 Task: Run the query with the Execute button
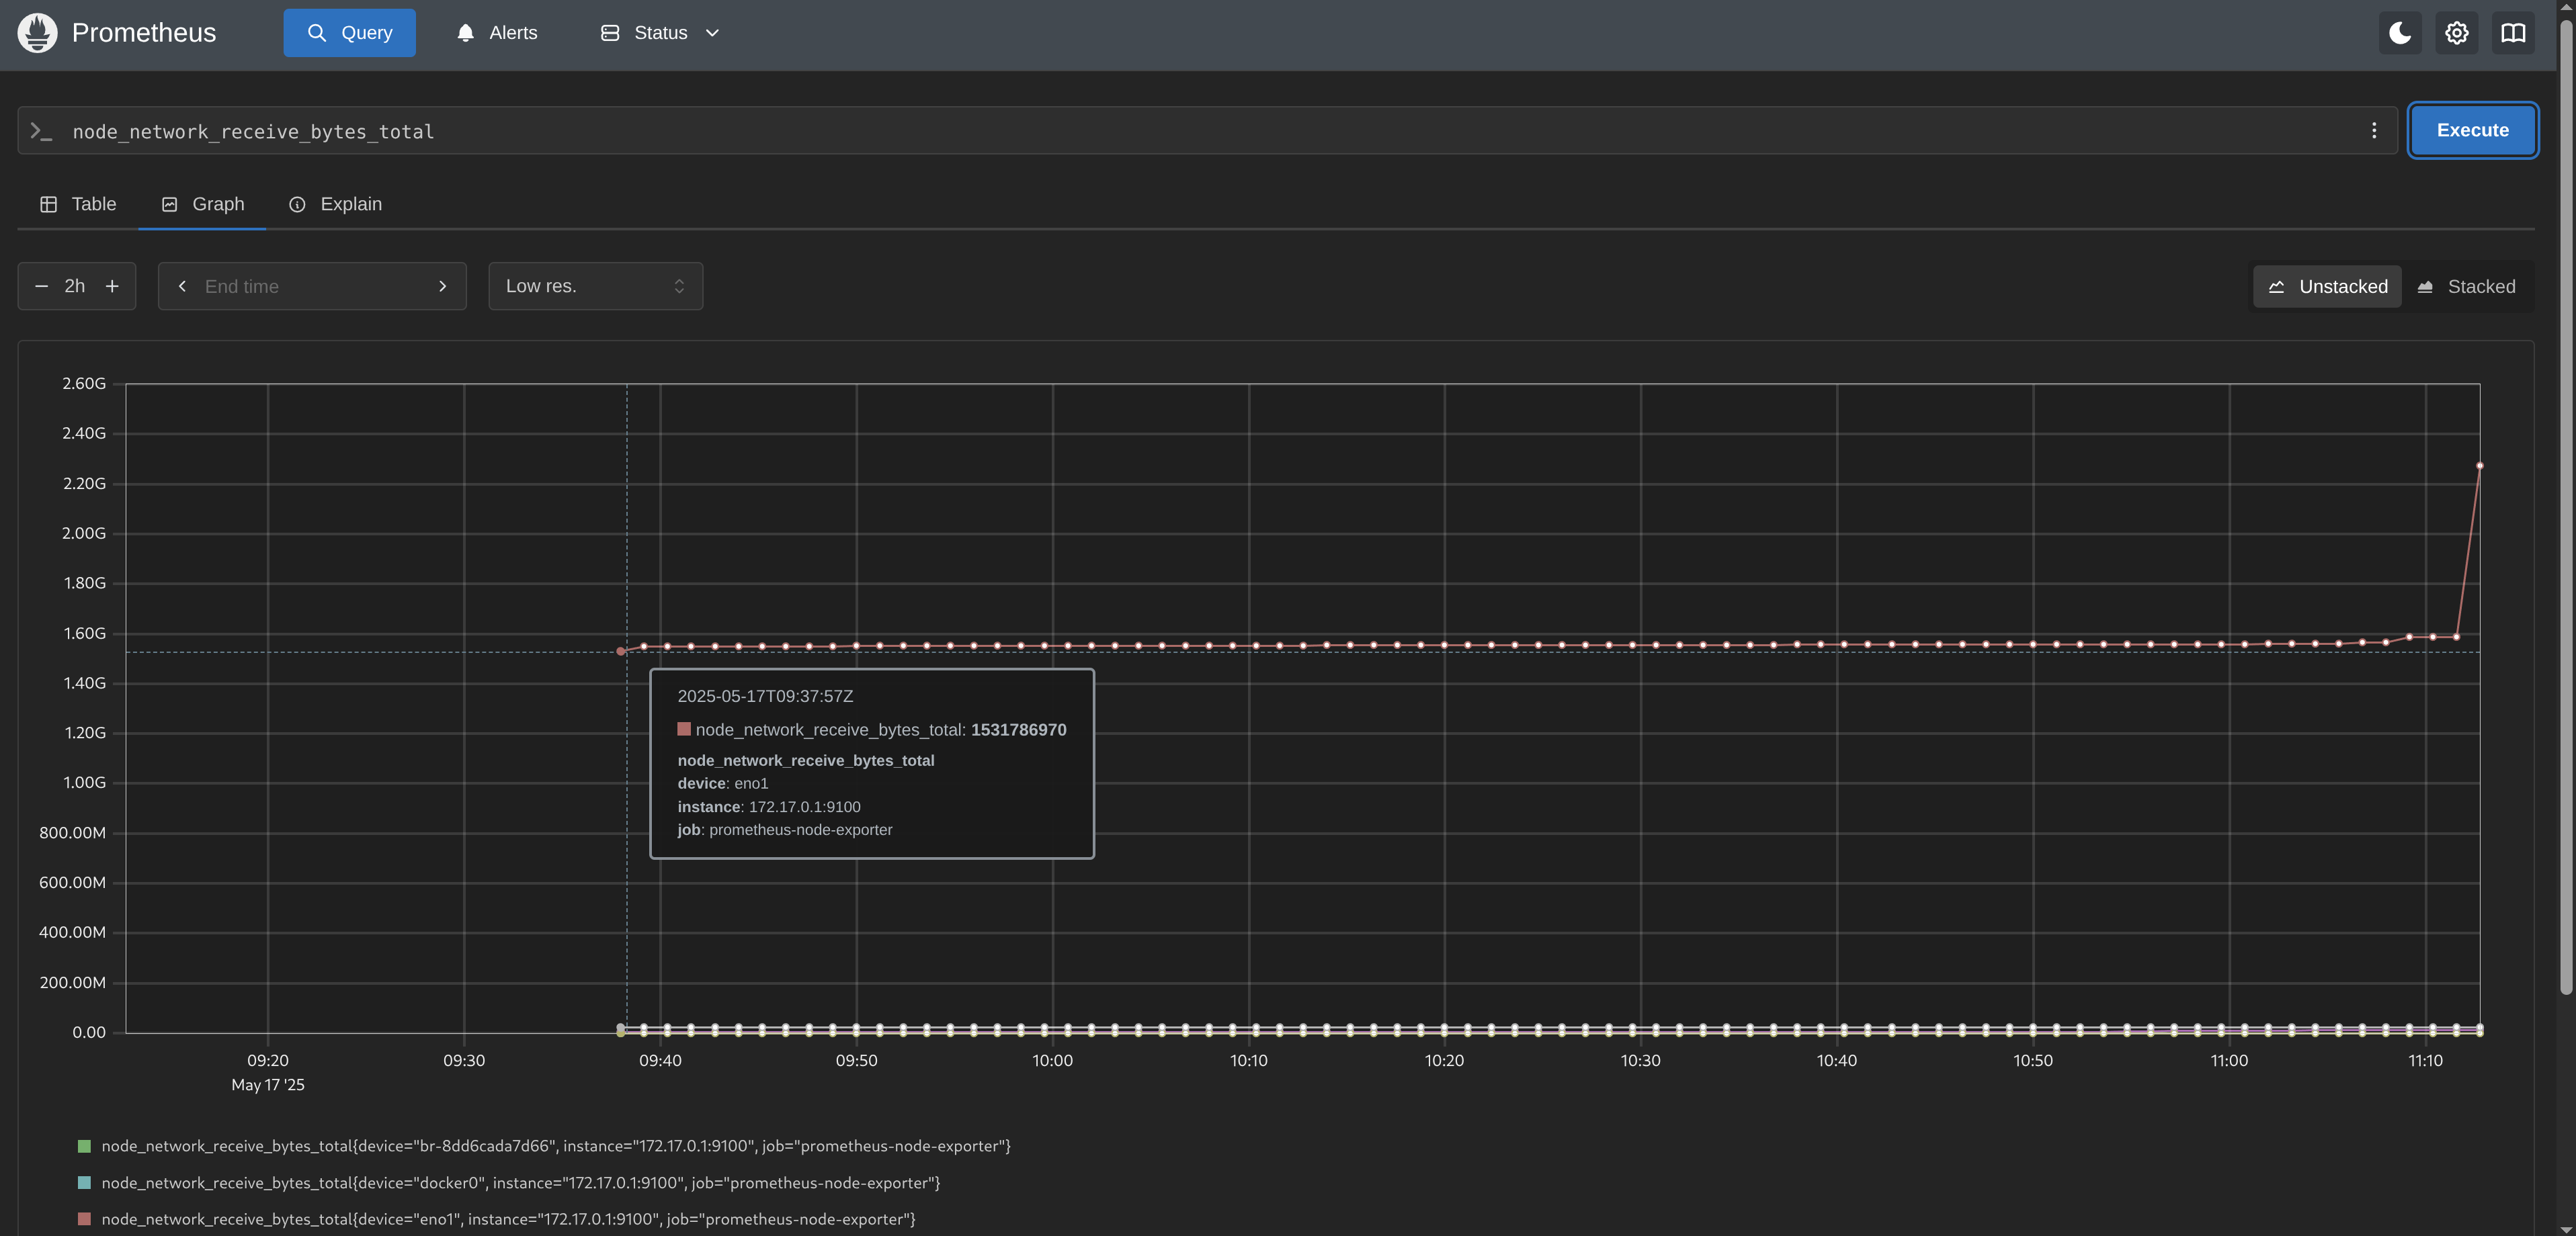[x=2472, y=131]
